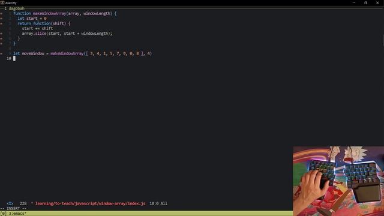384x216 pixels.
Task: Click the "return" keyword on line 3
Action: (x=24, y=23)
